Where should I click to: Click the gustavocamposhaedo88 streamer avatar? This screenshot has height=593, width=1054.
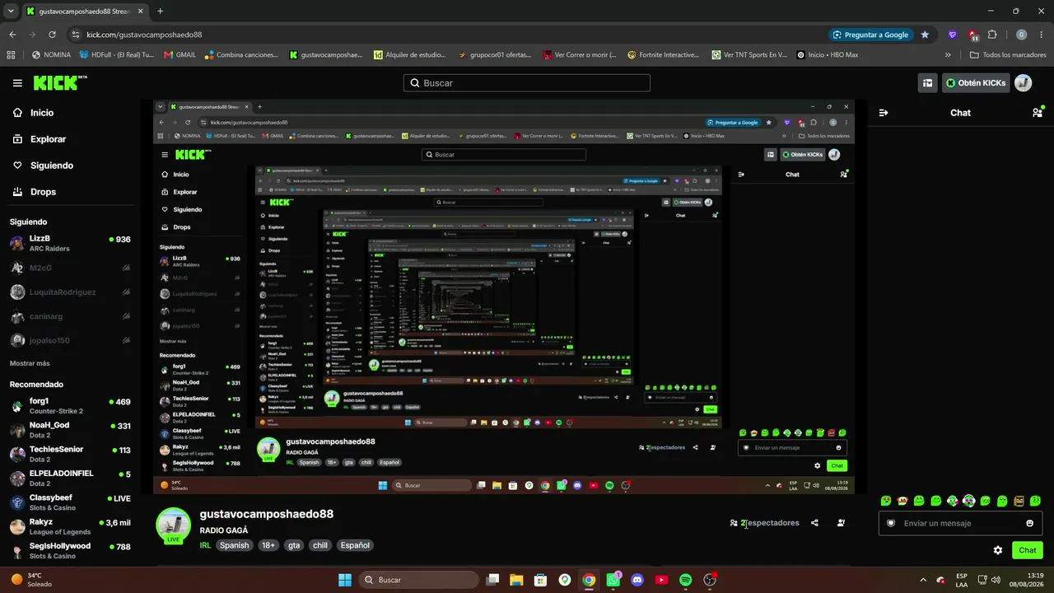tap(173, 525)
